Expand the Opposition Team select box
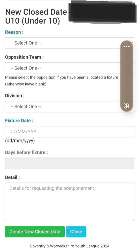 [x=70, y=68]
